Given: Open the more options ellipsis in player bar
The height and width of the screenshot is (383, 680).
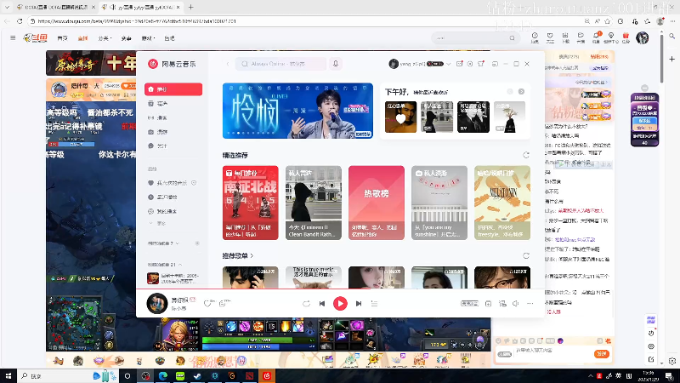Looking at the screenshot, I should click(x=530, y=304).
